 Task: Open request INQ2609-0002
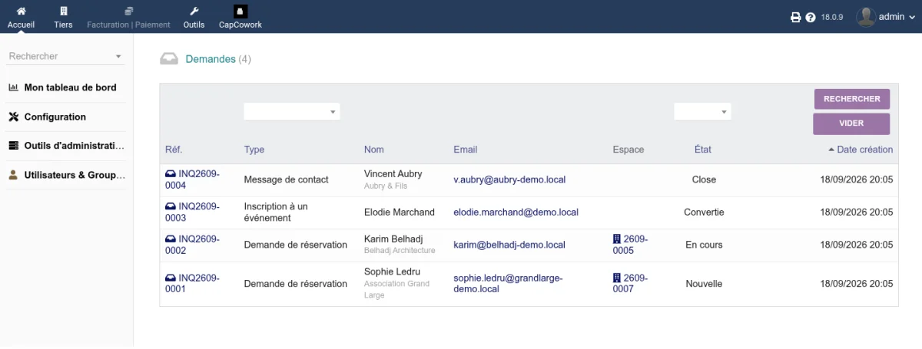193,245
